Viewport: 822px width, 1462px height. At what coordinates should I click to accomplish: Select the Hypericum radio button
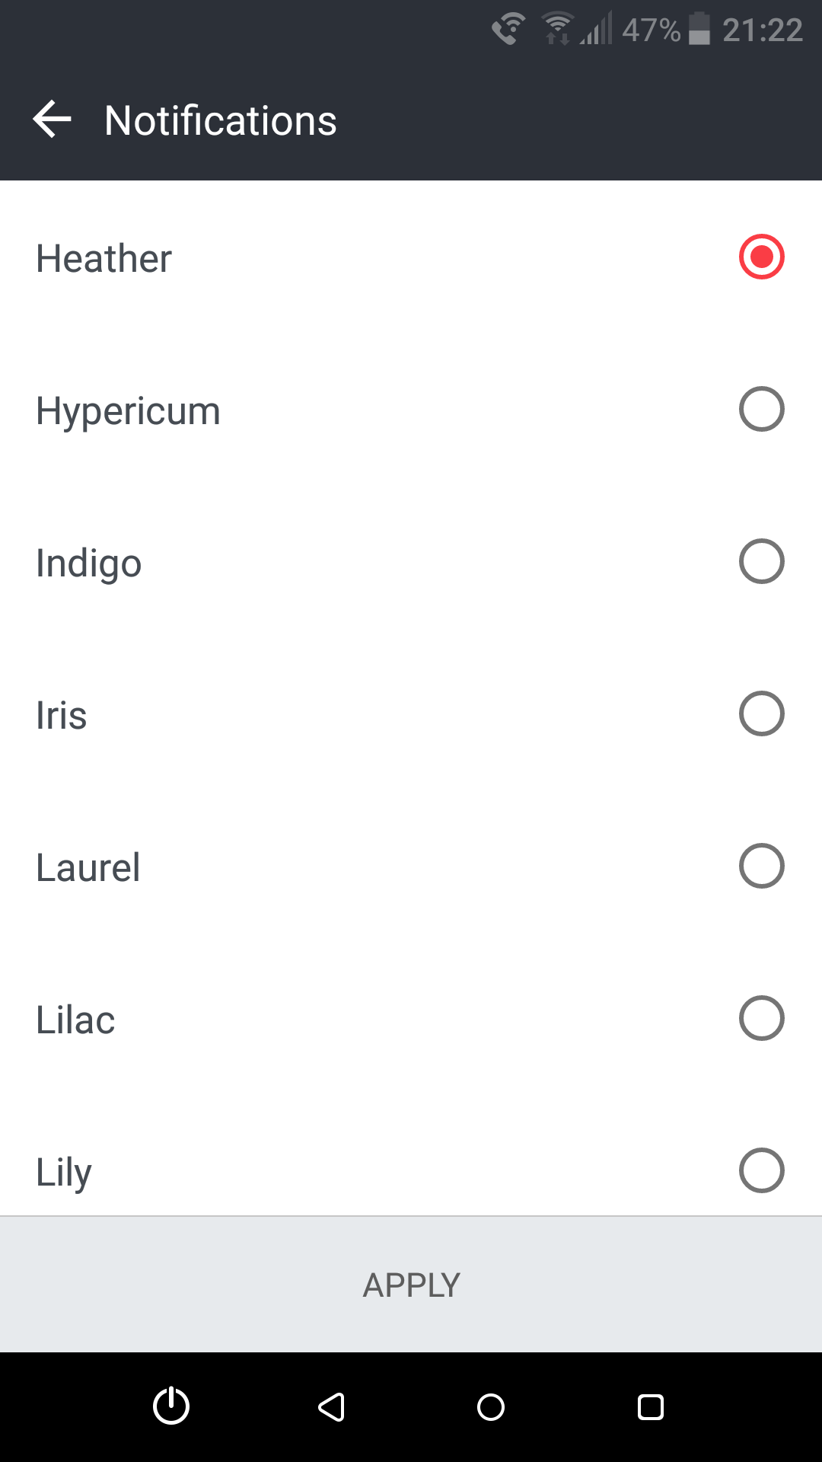click(762, 409)
